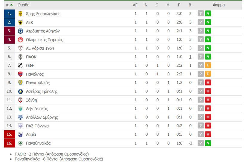Click the Ατρόμητος Αθηνών star crest
The image size is (245, 163).
tap(20, 31)
